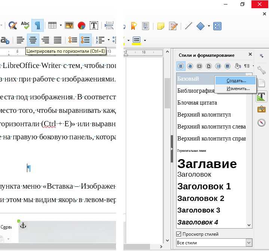The image size is (269, 251).
Task: Click the cross-reference document icon
Action: 146,26
